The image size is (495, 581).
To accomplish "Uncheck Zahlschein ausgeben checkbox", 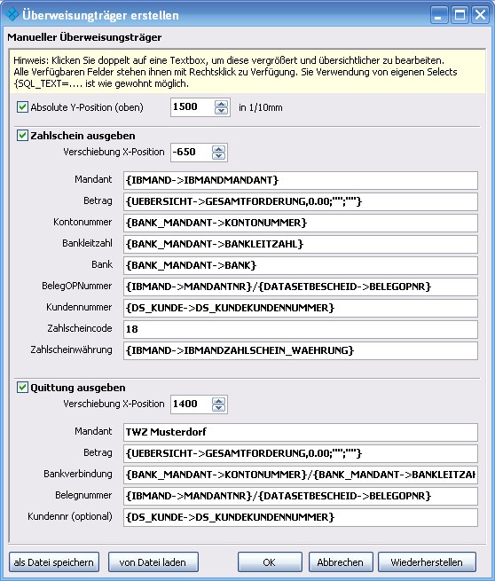I will (22, 135).
